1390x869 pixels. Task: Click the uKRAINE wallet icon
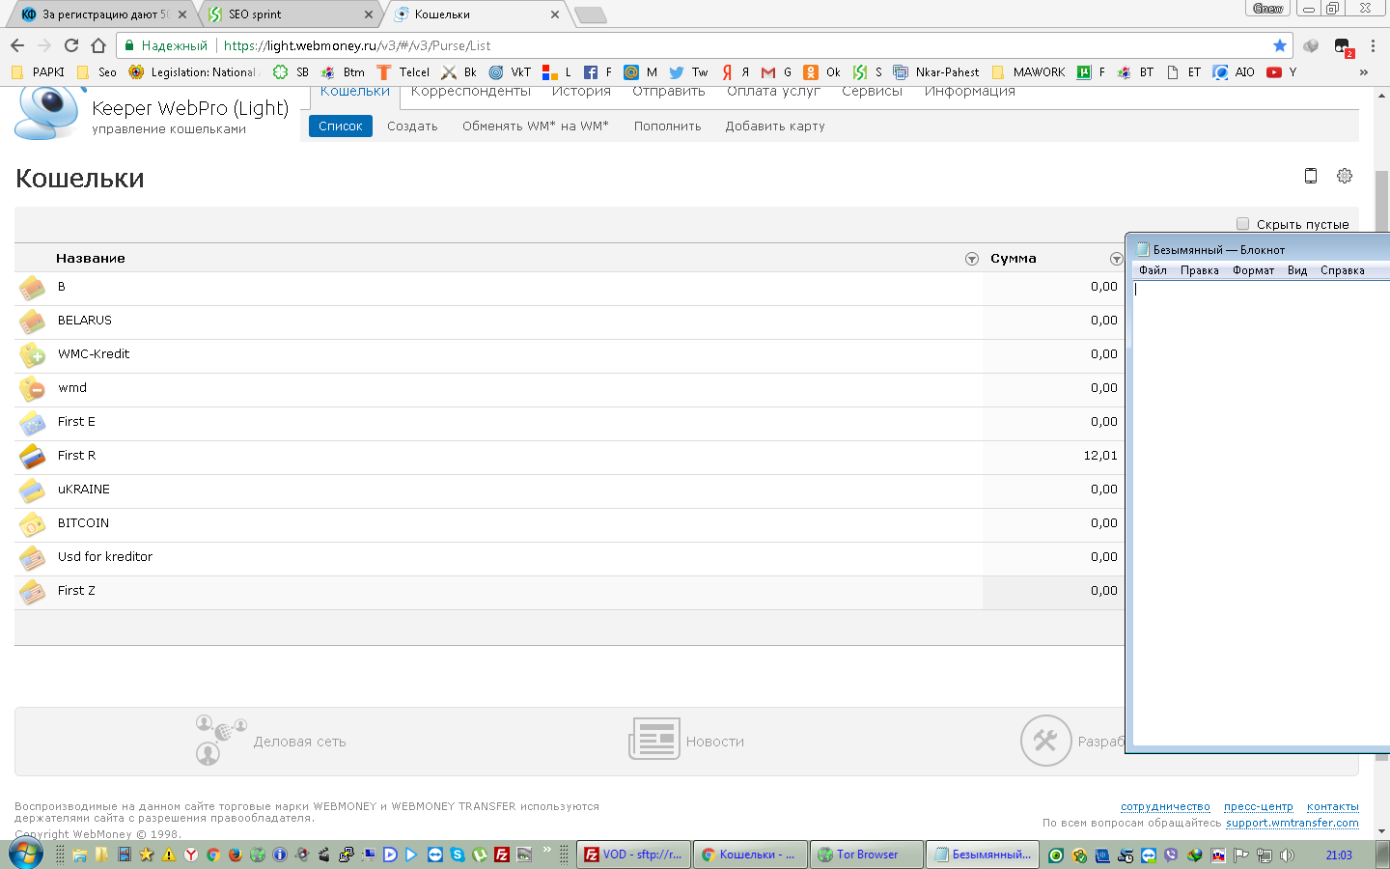coord(32,490)
